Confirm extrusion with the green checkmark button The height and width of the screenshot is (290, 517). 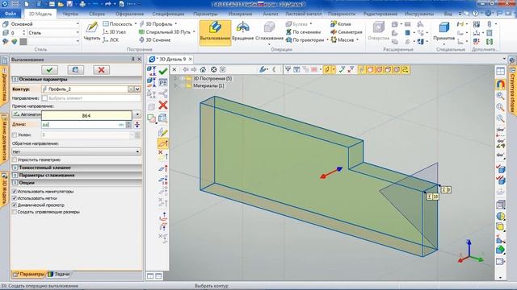50,70
